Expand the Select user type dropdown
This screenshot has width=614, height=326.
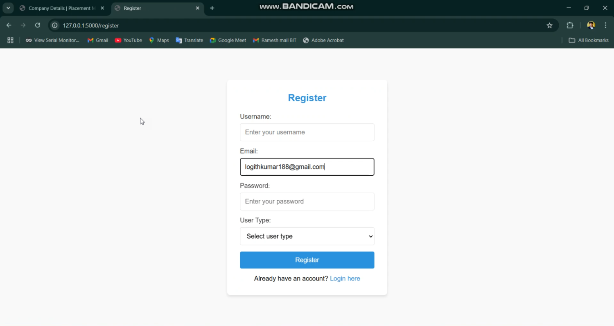click(307, 236)
